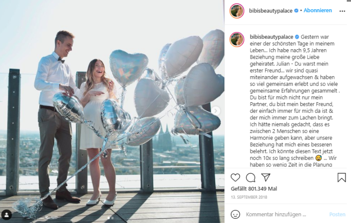Advance to next photo with arrow
Screen dimensions: 351x223
pos(216,111)
